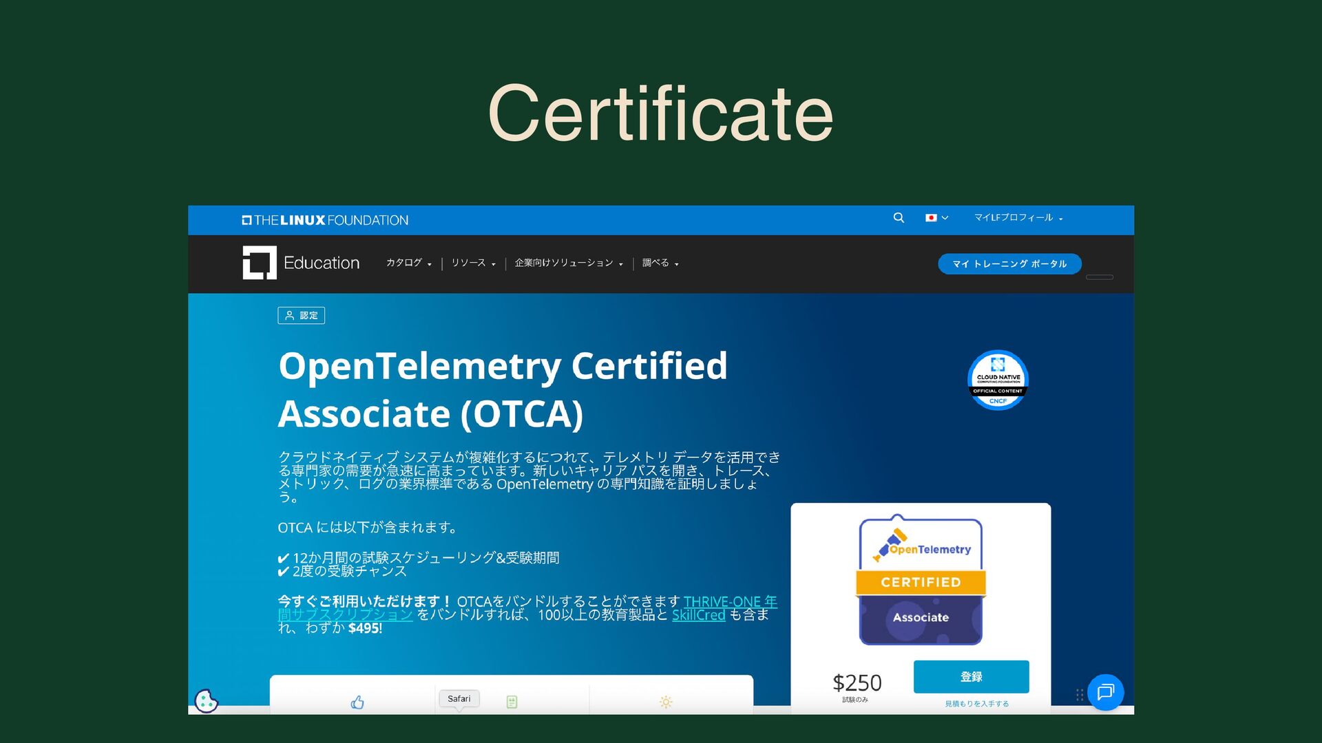Click the 試験のみ label under the price
This screenshot has height=743, width=1322.
tap(855, 700)
